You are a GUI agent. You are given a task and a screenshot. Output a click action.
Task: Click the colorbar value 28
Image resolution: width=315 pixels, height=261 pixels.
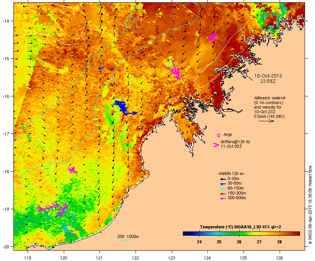click(279, 242)
